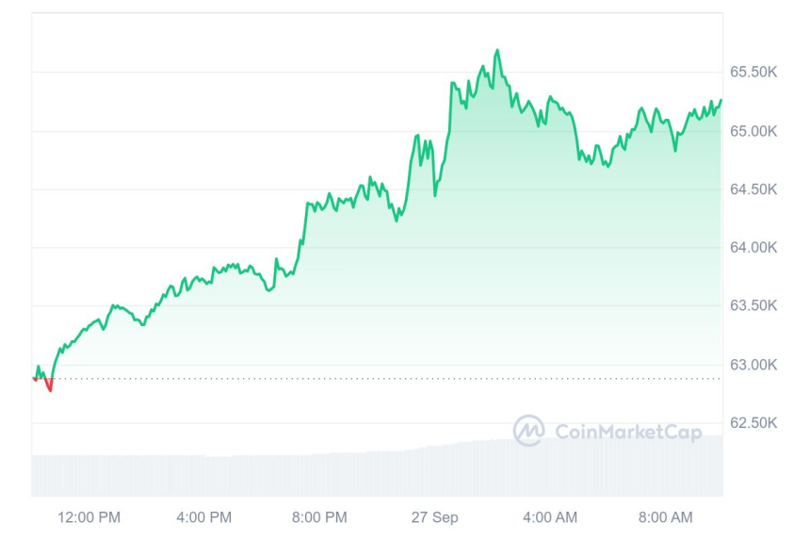This screenshot has height=540, width=810.
Task: Select the 64.00K price axis label
Action: pos(753,248)
